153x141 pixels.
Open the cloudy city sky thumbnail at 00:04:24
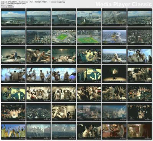click(x=64, y=131)
